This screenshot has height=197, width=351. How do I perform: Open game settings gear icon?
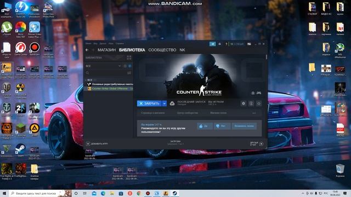(244, 103)
